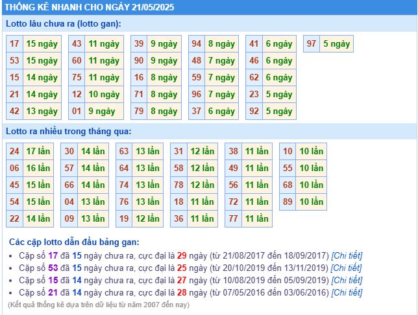Screen dimensions: 418x315
Task: Select lotto number 42 with 13 ngày
Action: (14, 111)
